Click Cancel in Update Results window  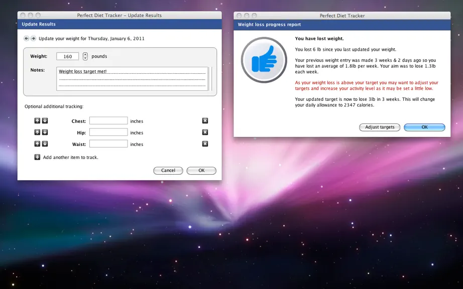point(168,171)
